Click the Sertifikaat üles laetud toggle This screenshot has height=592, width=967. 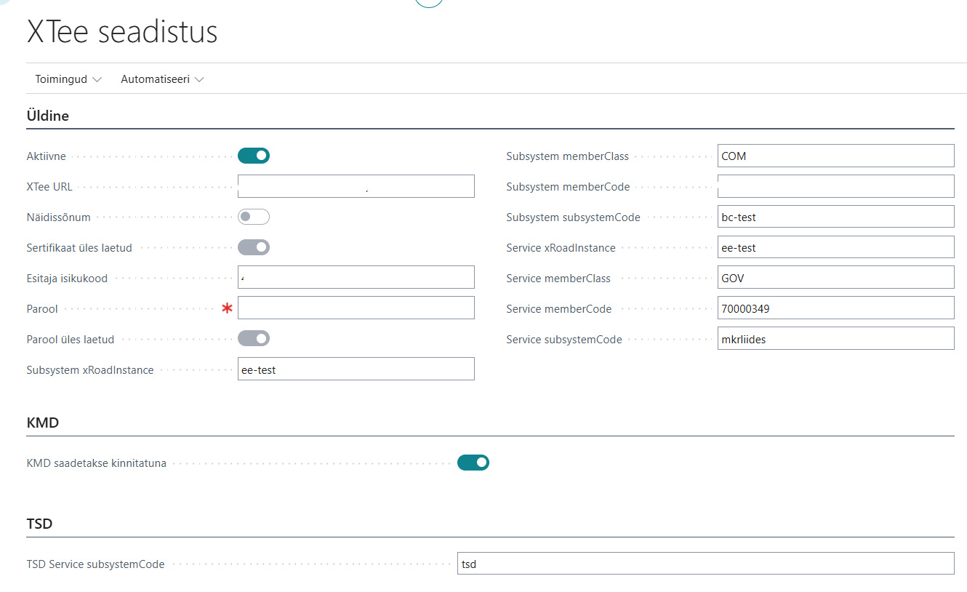(x=254, y=247)
